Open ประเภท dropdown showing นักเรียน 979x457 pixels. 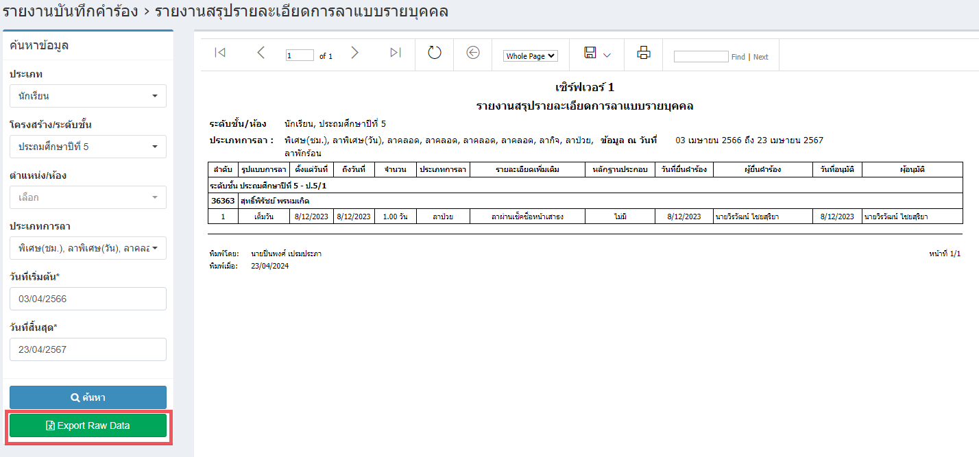(88, 96)
